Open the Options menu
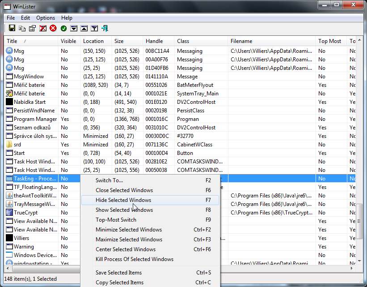This screenshot has width=367, height=287. 46,18
